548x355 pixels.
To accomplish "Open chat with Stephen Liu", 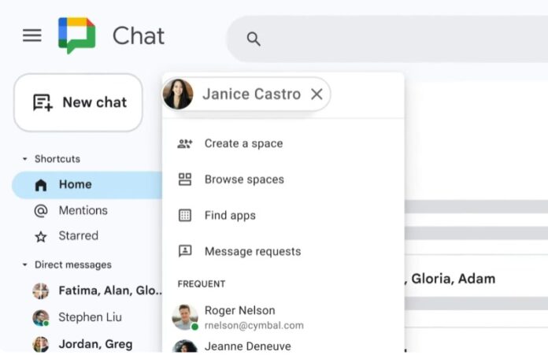I will point(89,318).
